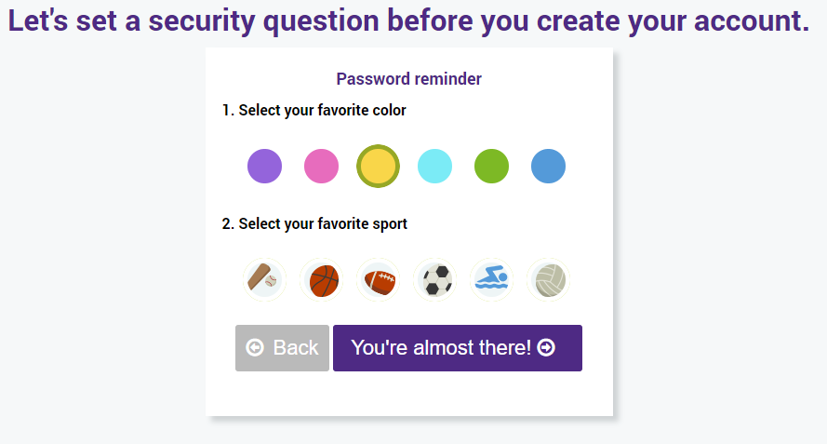Screen dimensions: 827x444
Task: Choose the green color swatch
Action: 491,167
